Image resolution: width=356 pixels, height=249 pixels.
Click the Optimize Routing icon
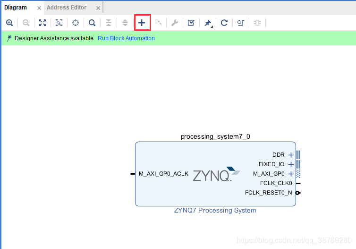(241, 23)
